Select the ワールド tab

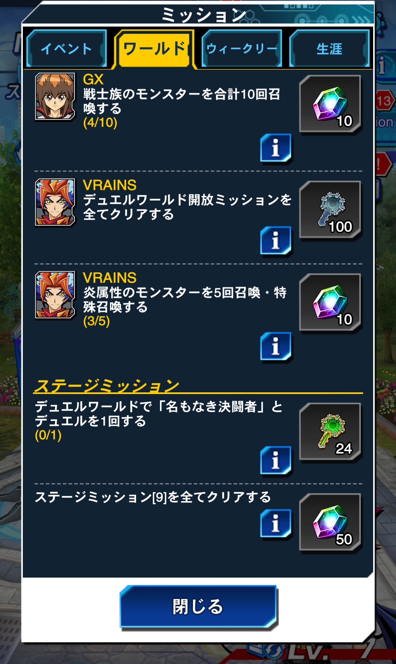tap(154, 49)
